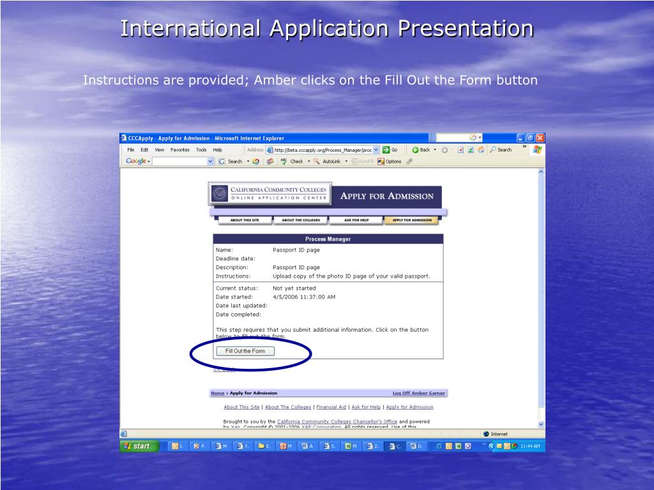Click the 11:44 AM system clock
The height and width of the screenshot is (490, 654).
(x=530, y=446)
